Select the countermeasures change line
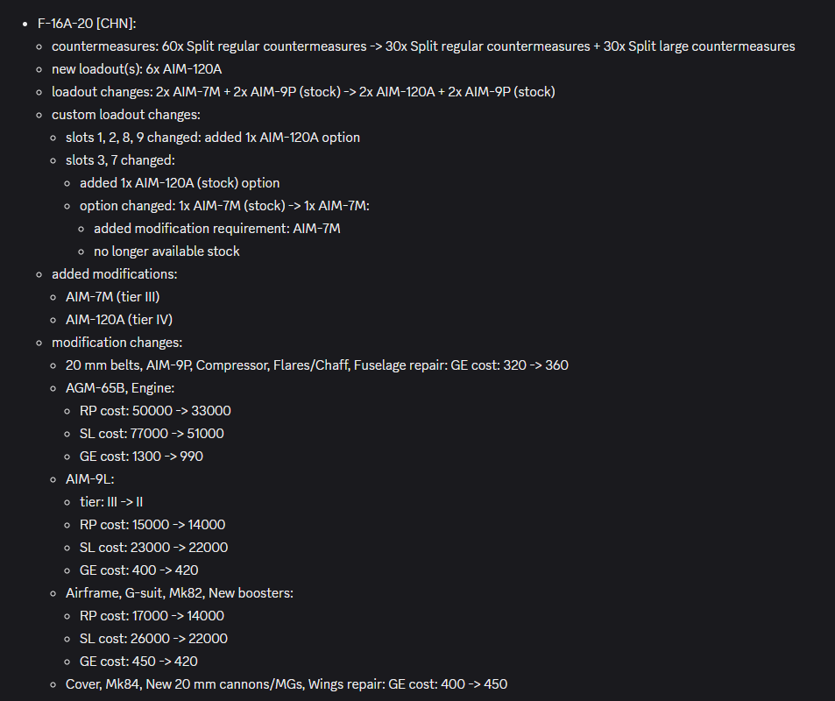 (423, 46)
